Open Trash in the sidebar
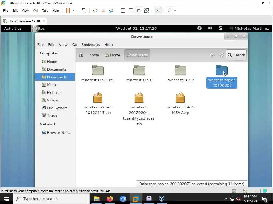 click(x=55, y=116)
